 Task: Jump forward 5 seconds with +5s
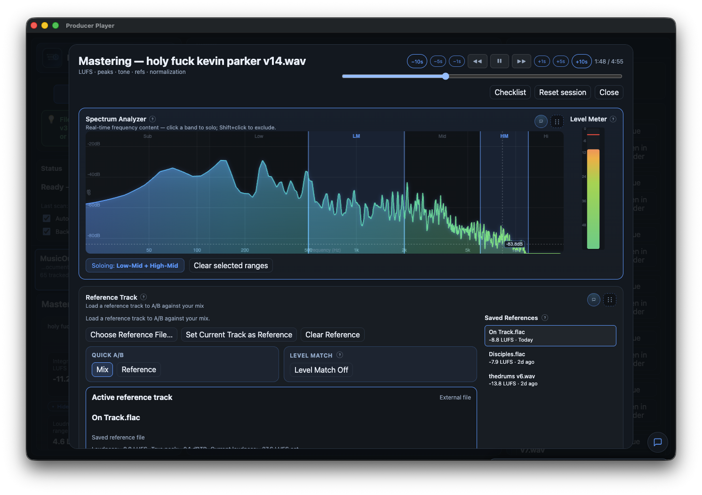point(561,62)
